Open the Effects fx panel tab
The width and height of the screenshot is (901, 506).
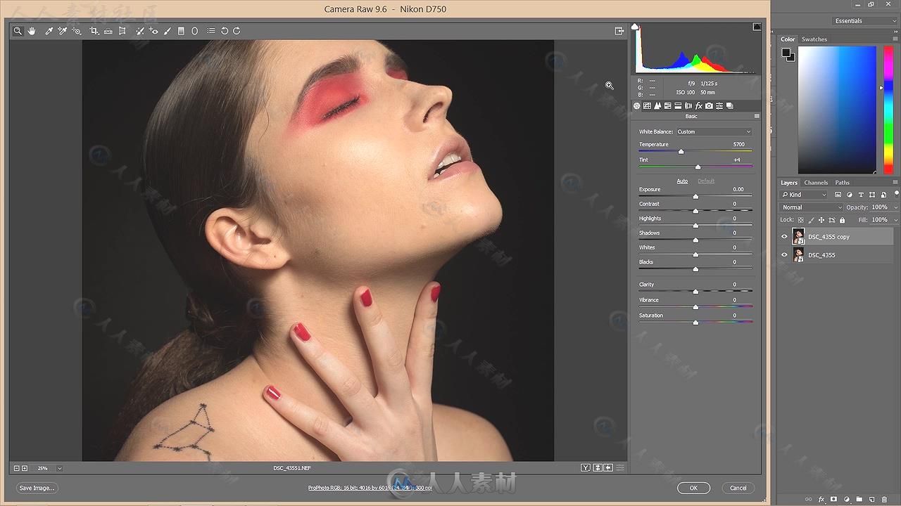point(699,106)
